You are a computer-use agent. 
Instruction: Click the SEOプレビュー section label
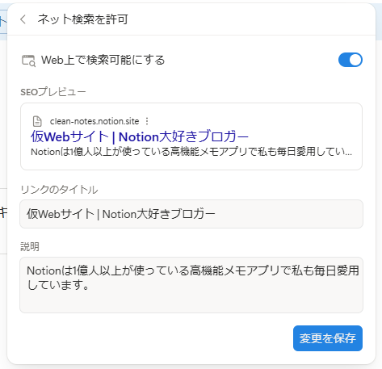click(53, 92)
